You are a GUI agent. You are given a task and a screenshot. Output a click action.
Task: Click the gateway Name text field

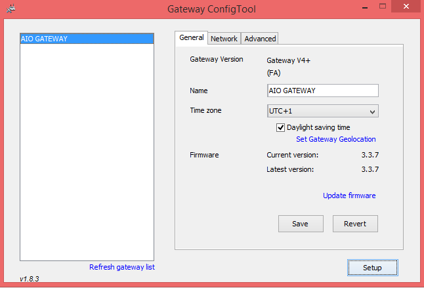322,91
